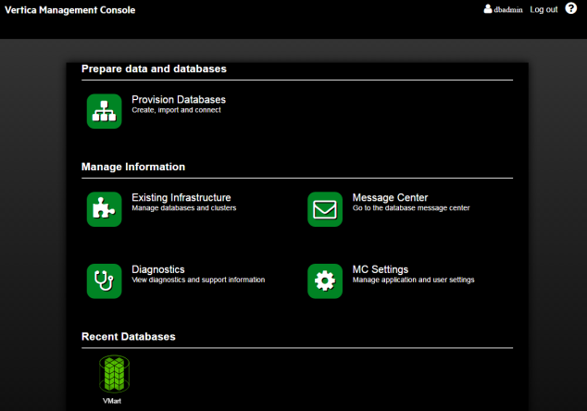Click 'Create, import and connect' text

click(x=176, y=110)
